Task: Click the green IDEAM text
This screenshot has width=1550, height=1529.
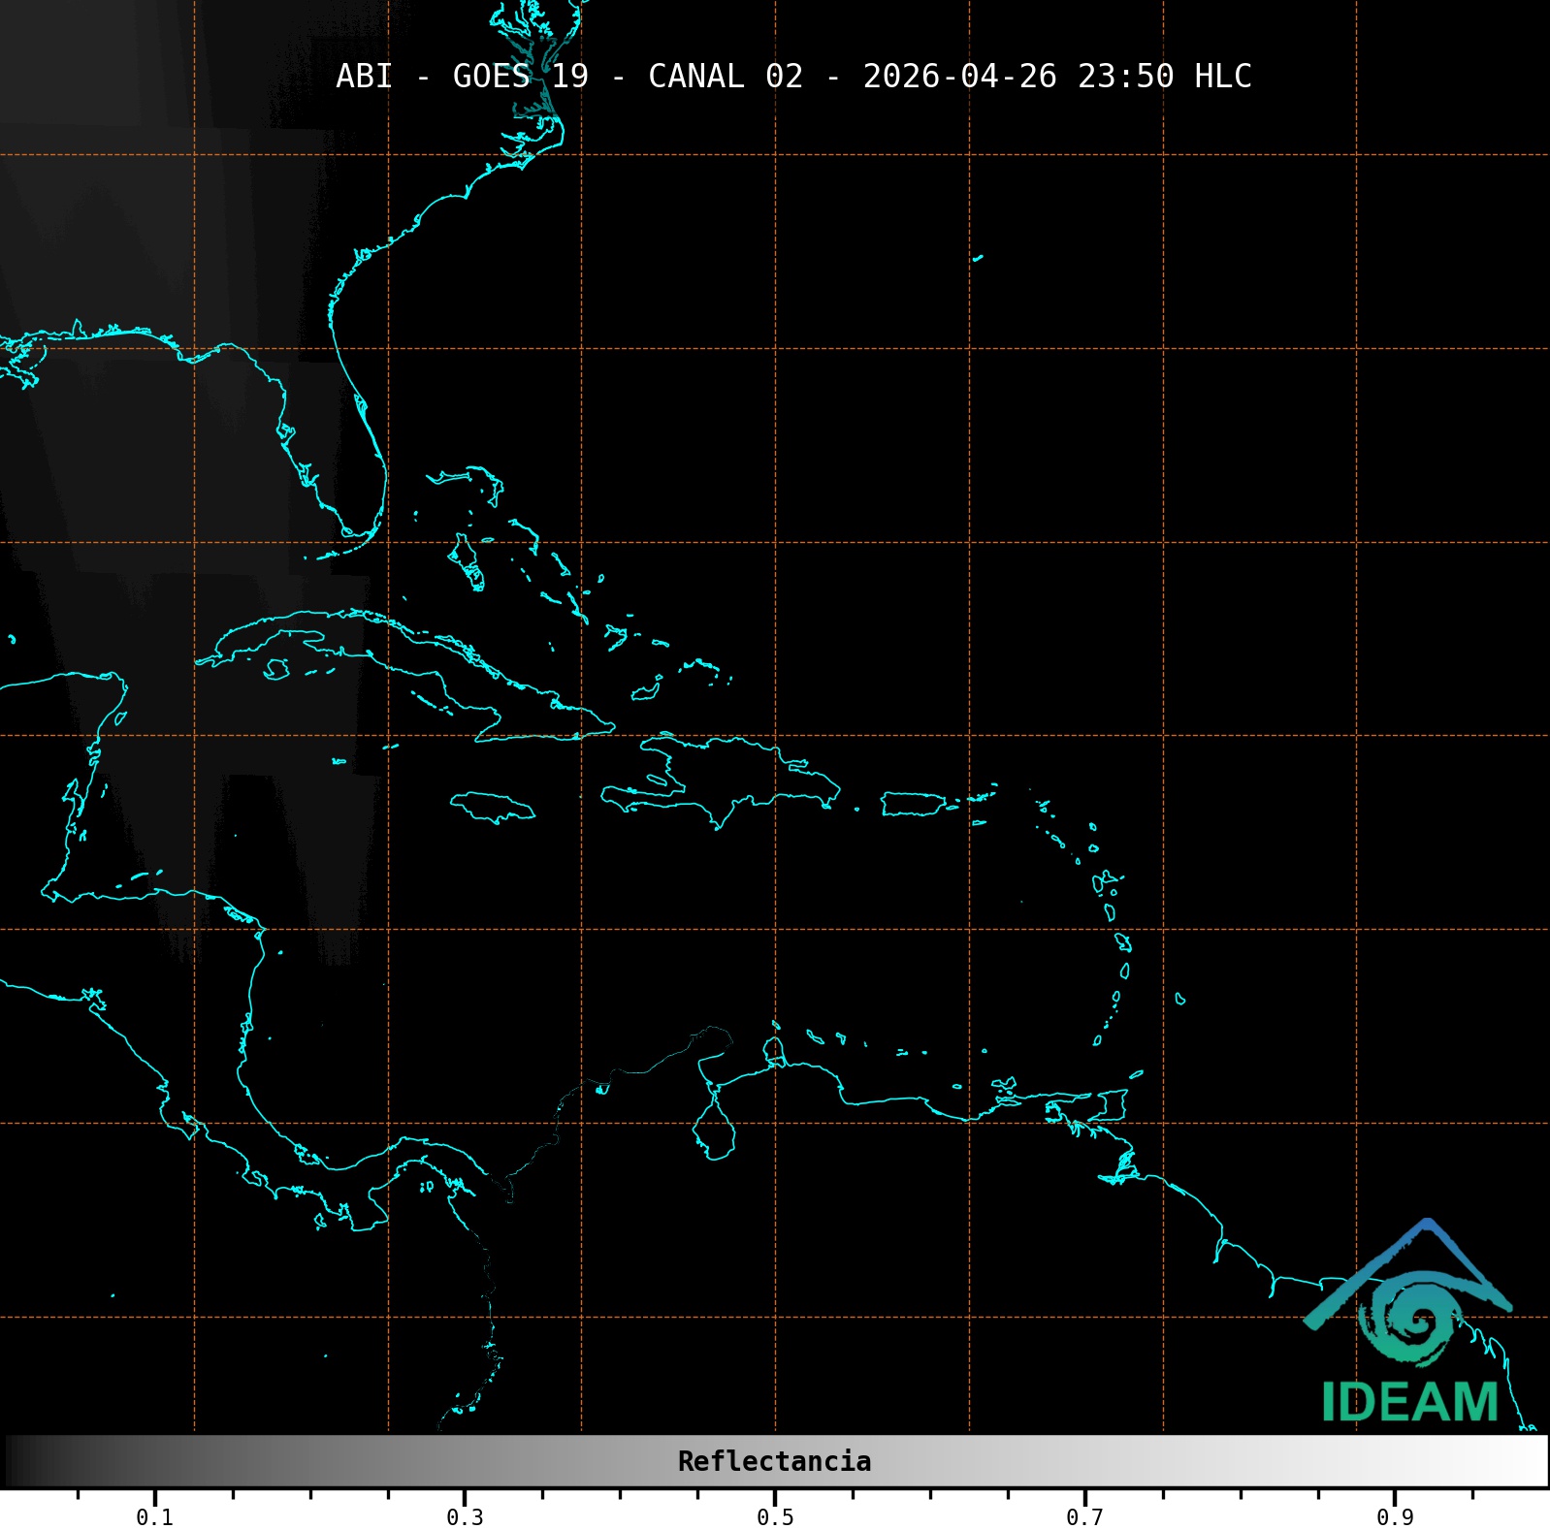Action: (1409, 1403)
